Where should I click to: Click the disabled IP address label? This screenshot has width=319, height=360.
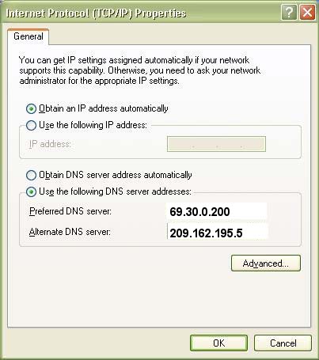click(50, 144)
